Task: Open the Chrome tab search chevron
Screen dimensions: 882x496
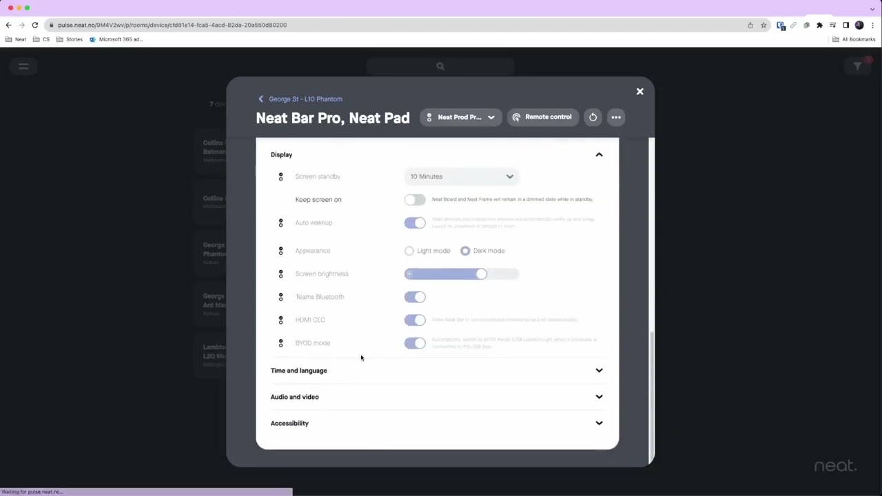Action: (x=872, y=8)
